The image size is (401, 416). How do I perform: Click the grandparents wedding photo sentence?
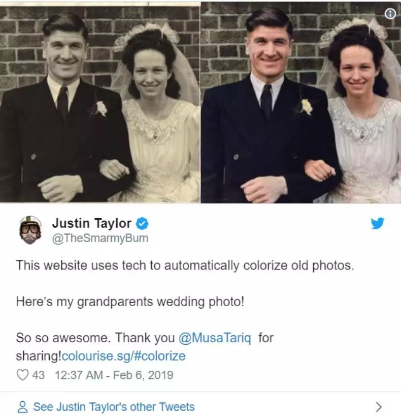click(x=130, y=302)
